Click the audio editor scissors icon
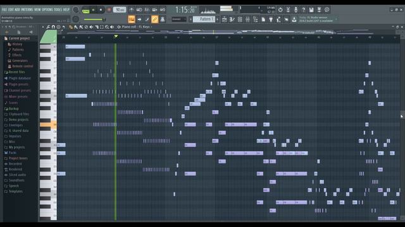Viewport: 405px width, 227px height. coord(288,10)
